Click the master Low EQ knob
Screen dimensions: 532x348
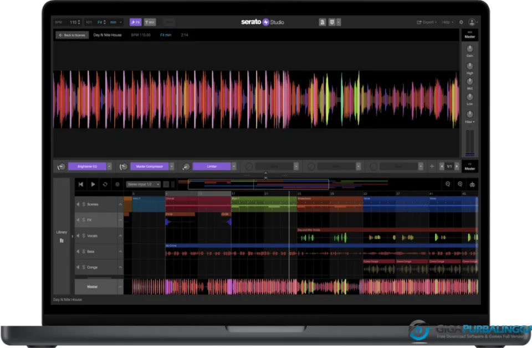tap(469, 97)
